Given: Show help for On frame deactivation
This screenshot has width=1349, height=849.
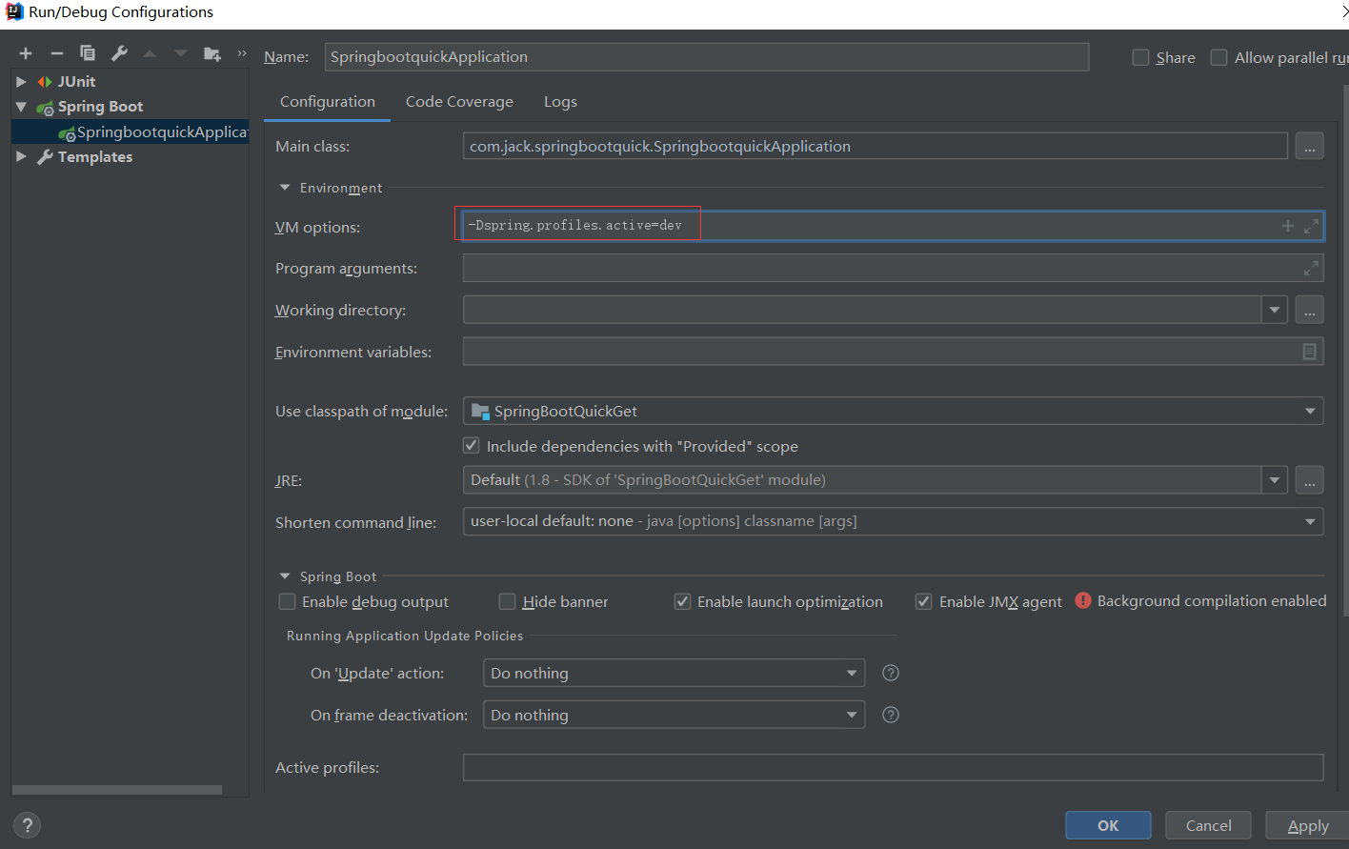Looking at the screenshot, I should click(x=891, y=715).
